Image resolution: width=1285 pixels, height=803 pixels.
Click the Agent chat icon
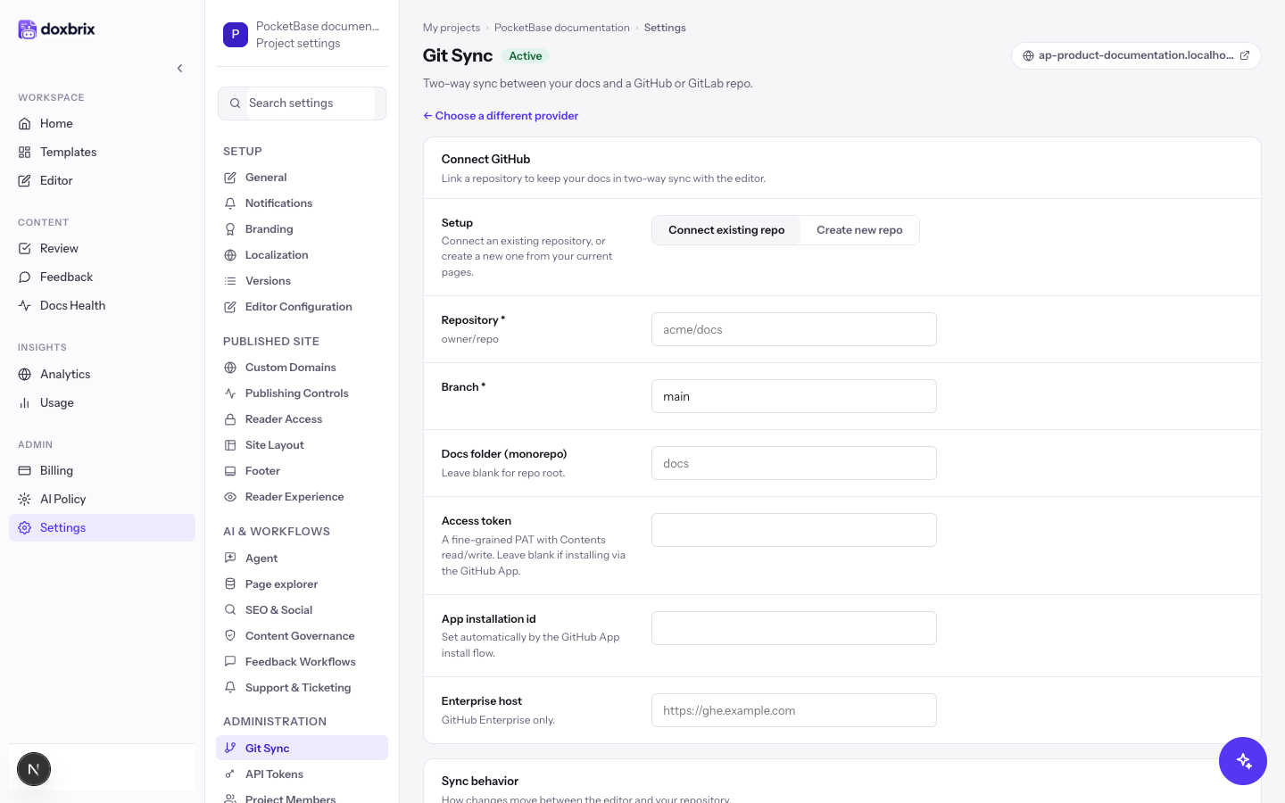pos(230,559)
